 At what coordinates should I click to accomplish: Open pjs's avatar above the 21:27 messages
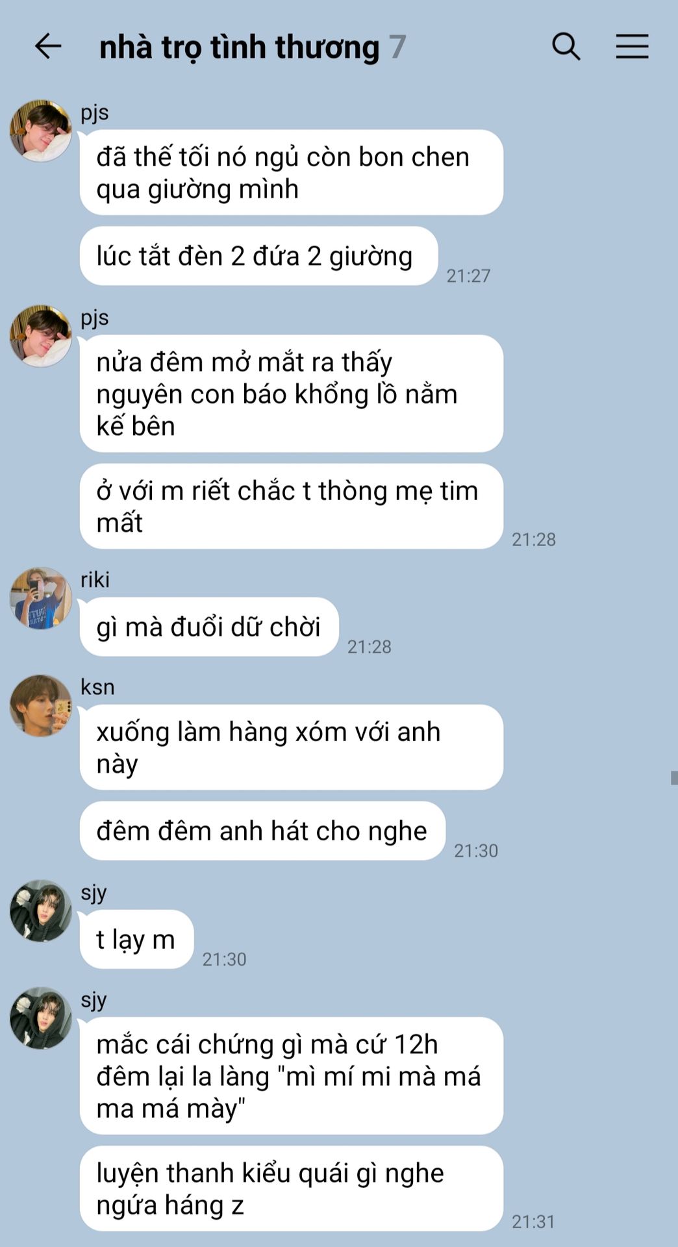coord(41,131)
